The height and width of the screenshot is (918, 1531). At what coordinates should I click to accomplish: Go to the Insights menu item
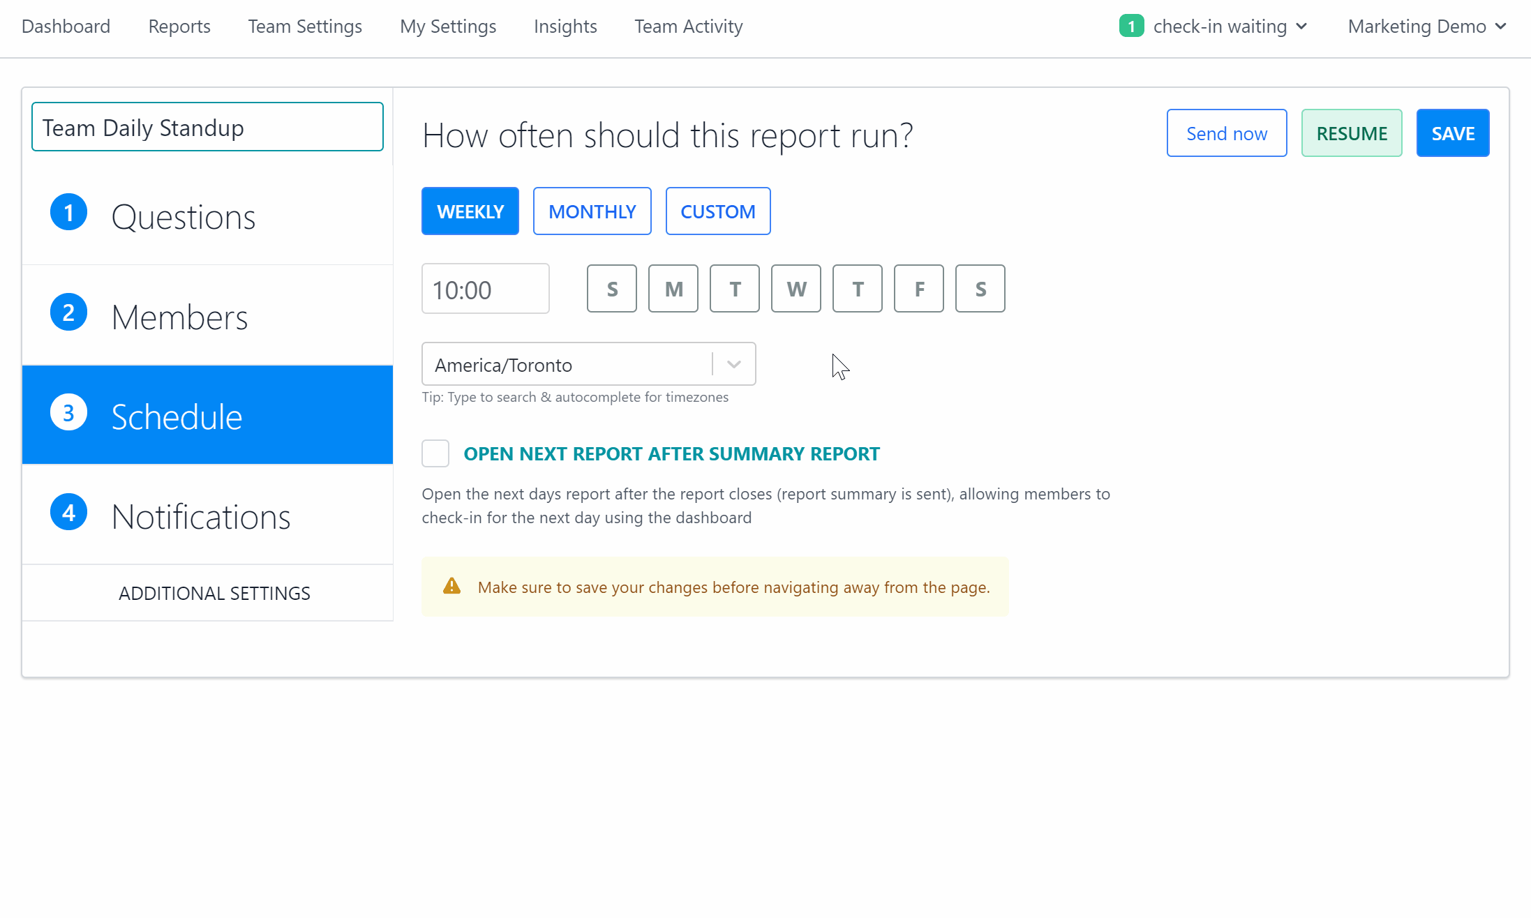pyautogui.click(x=565, y=26)
